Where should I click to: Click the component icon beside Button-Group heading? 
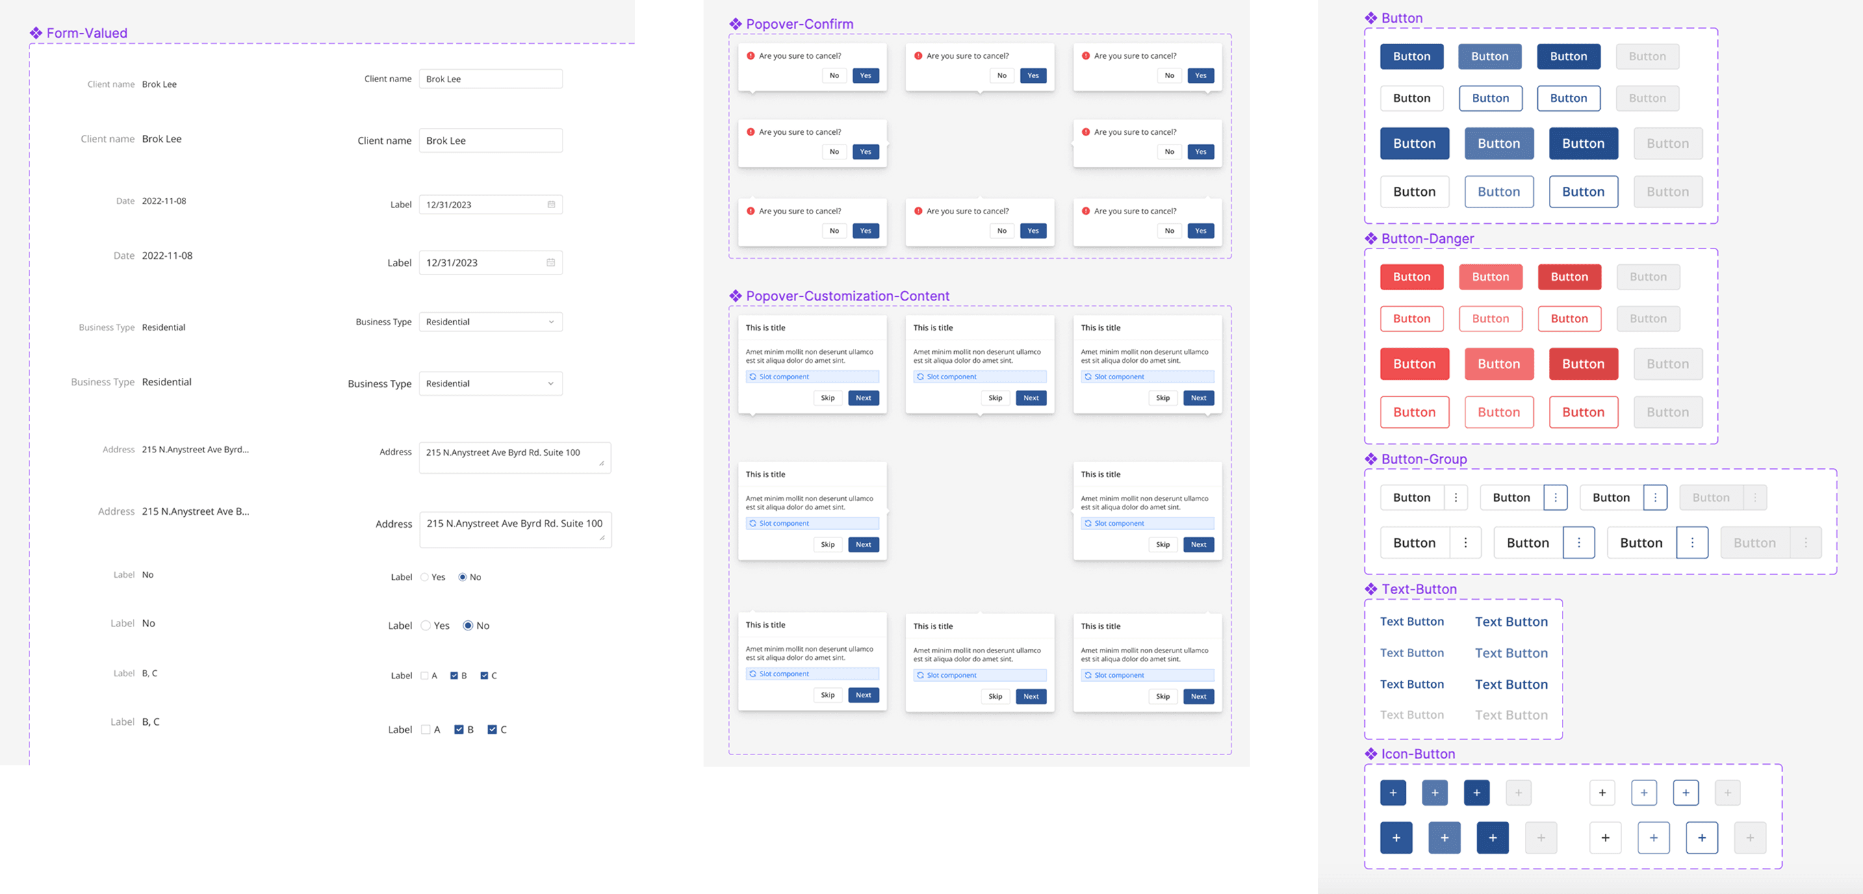click(1370, 459)
